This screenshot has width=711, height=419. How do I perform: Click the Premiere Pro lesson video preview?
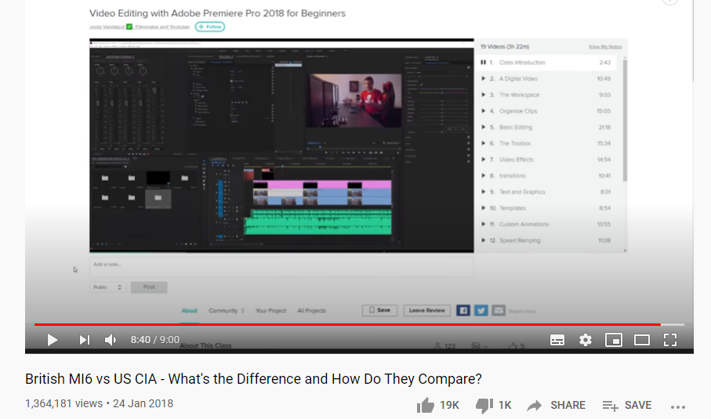click(x=281, y=146)
